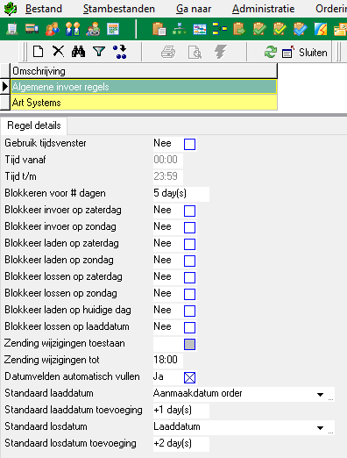Uncheck Datumvelden automatisch vullen checkbox
Screen dimensions: 347x458
pyautogui.click(x=189, y=377)
